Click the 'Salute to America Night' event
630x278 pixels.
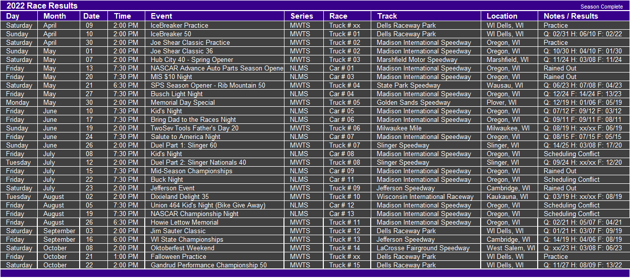186,136
